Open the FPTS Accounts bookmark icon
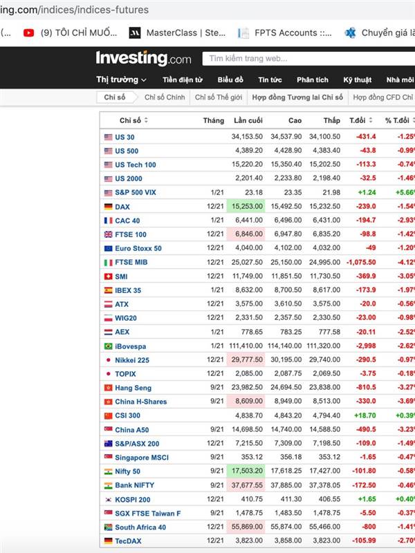Viewport: 415px width, 553px height. coord(243,32)
